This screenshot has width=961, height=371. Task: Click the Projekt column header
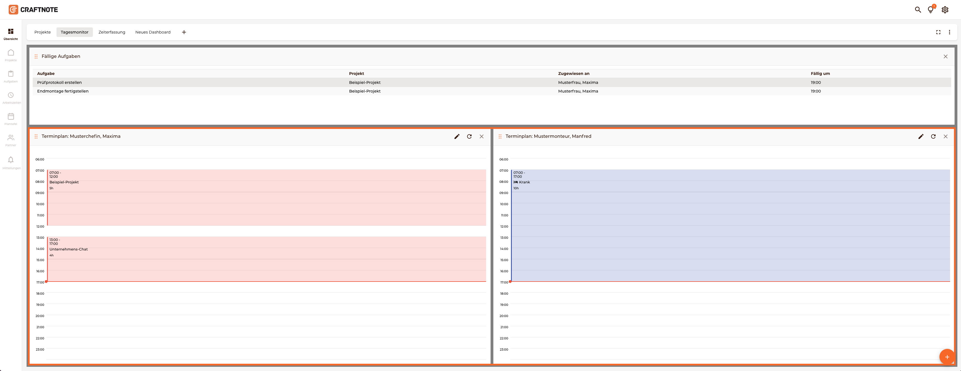coord(356,74)
